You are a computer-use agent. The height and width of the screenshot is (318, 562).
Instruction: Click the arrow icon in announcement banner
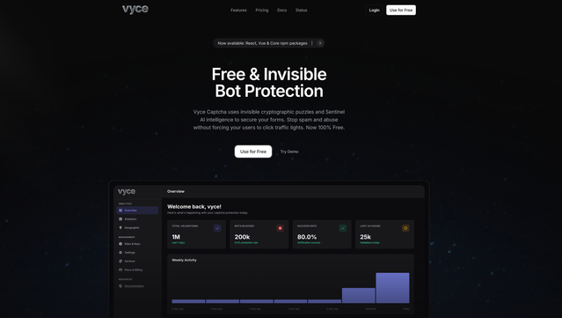(320, 43)
